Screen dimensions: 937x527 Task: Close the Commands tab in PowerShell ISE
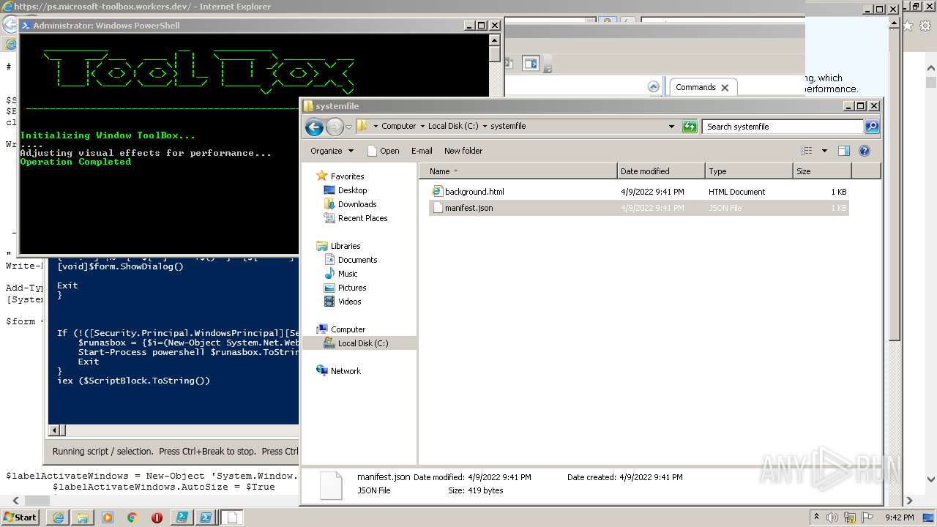coord(725,88)
